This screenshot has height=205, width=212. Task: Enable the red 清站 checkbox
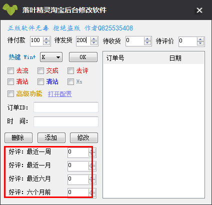pos(10,81)
